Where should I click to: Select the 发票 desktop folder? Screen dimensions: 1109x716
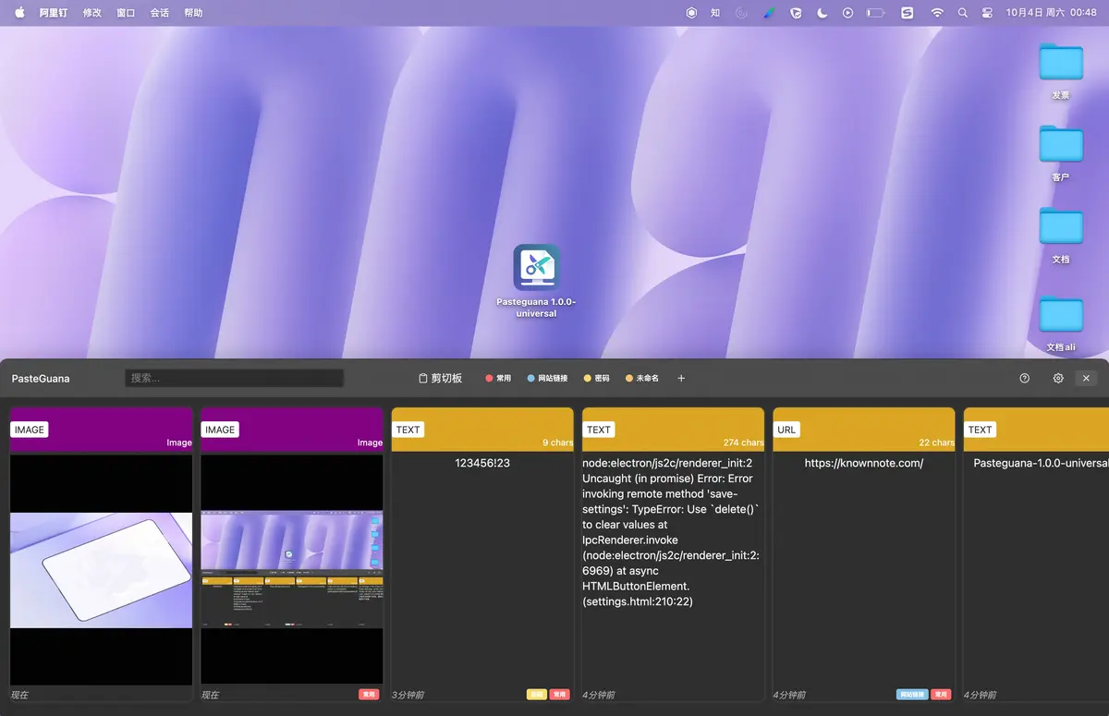pos(1061,71)
